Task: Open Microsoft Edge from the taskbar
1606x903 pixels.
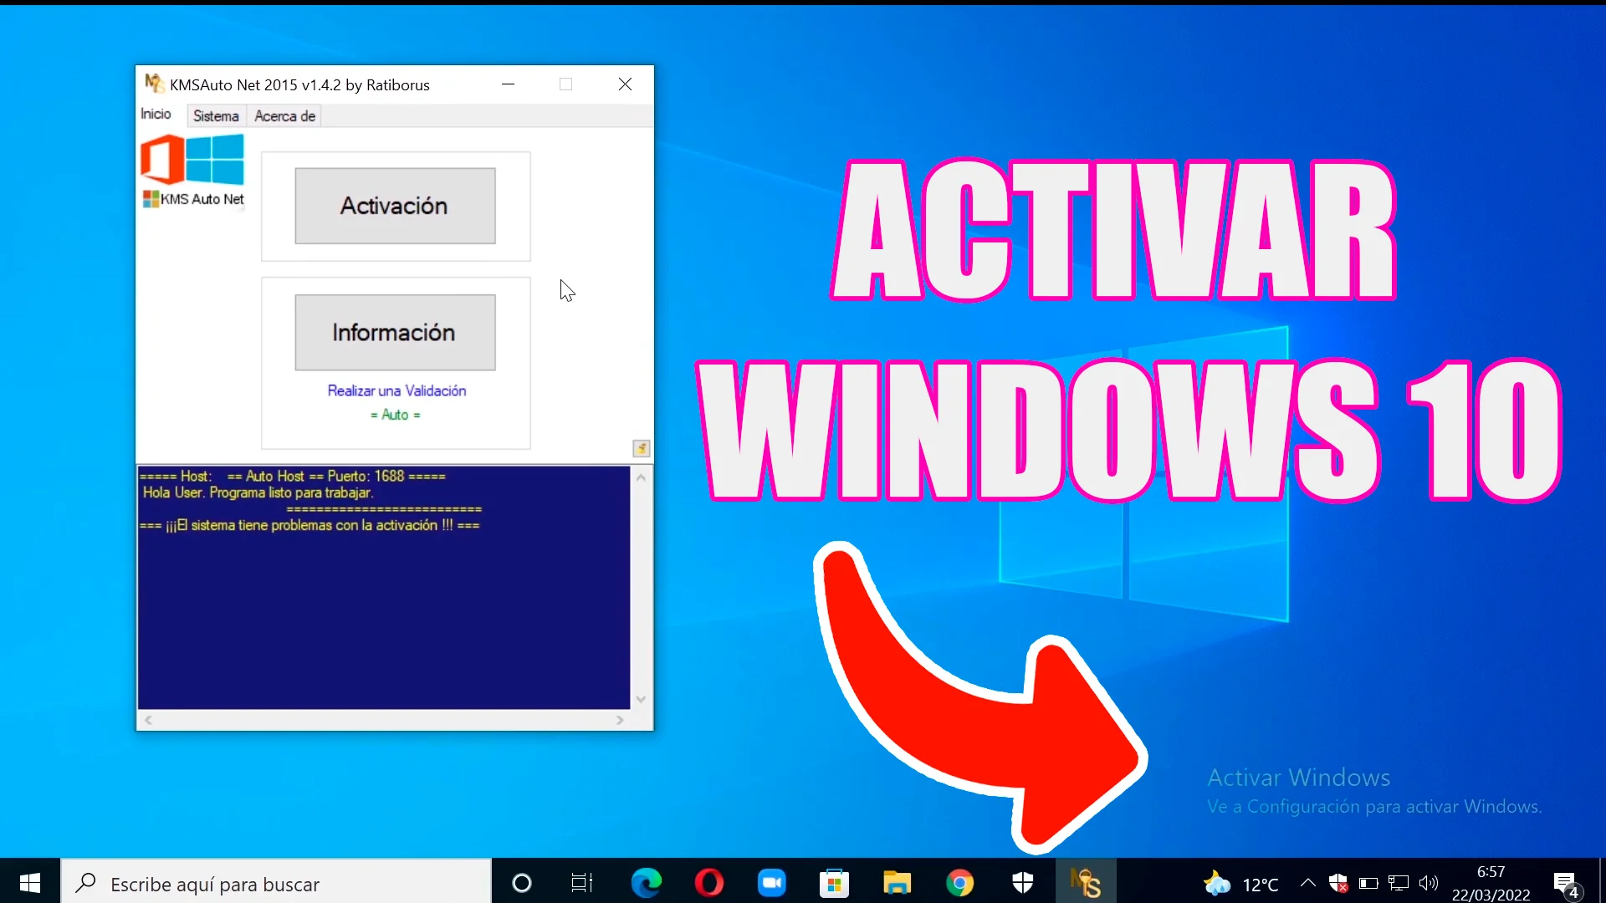Action: (646, 883)
